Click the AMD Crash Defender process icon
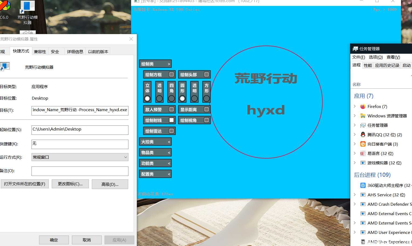412x246 pixels. tap(363, 204)
